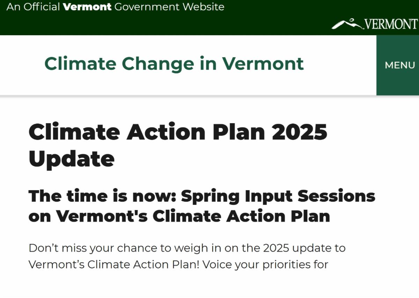Click "Voice your priorities for" paragraph text
Image resolution: width=419 pixels, height=298 pixels.
265,265
